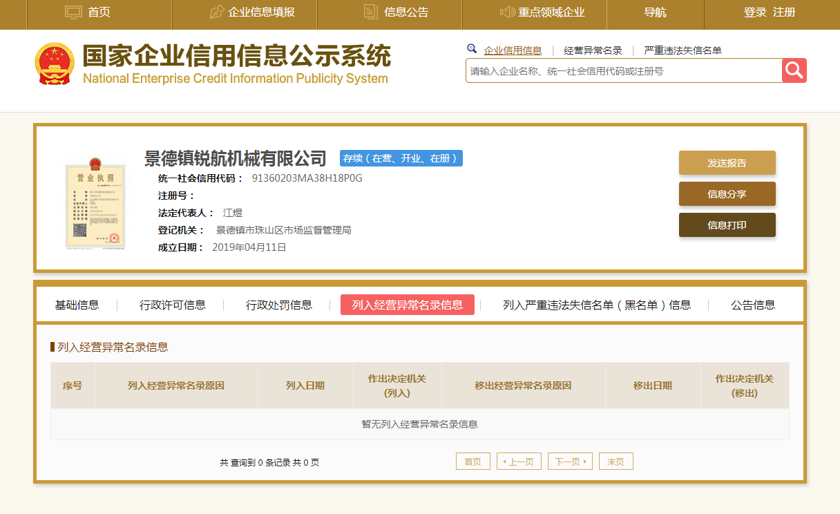Click the 移出日期 column header
Screen dimensions: 840x514
point(653,386)
